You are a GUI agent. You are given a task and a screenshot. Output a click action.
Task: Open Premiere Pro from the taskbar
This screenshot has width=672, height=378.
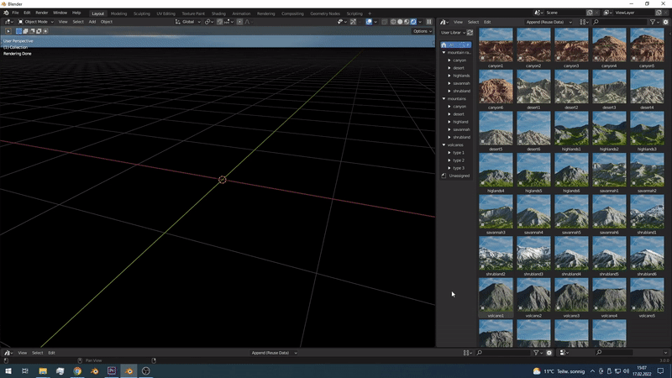coord(112,370)
